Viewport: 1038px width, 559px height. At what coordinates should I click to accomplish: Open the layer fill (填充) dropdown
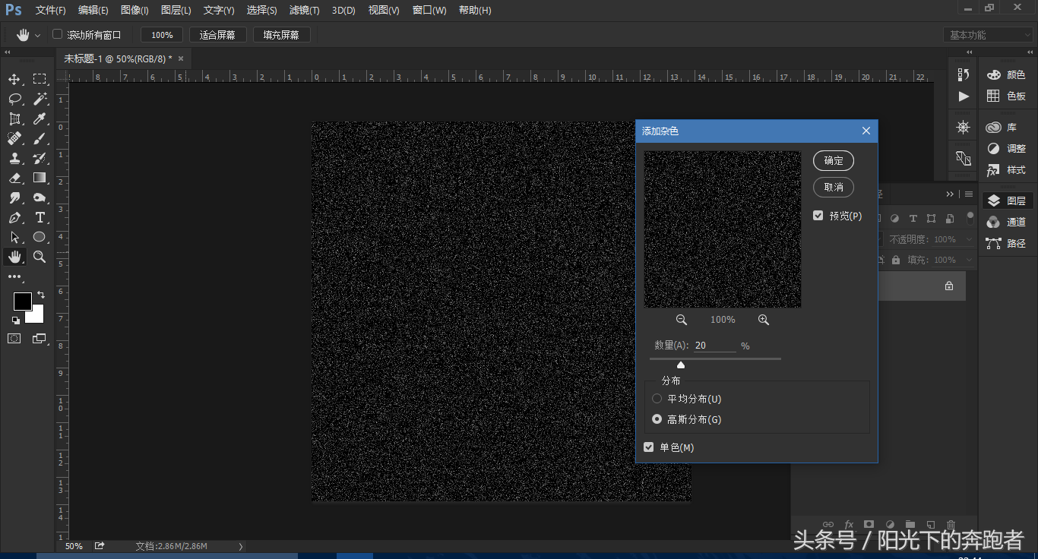tap(968, 260)
